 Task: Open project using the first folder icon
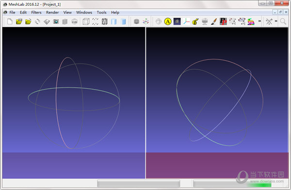(19, 21)
